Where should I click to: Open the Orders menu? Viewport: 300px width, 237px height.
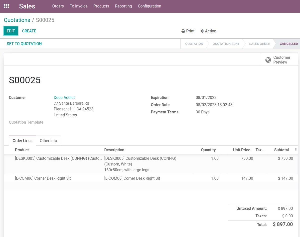(58, 6)
